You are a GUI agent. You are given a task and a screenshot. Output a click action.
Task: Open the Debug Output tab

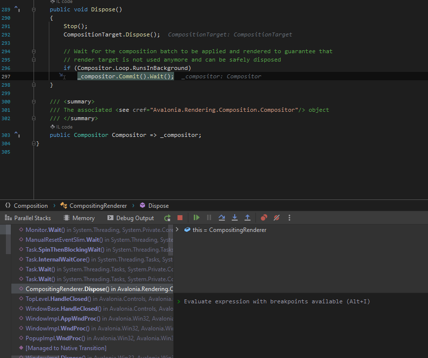click(x=130, y=217)
